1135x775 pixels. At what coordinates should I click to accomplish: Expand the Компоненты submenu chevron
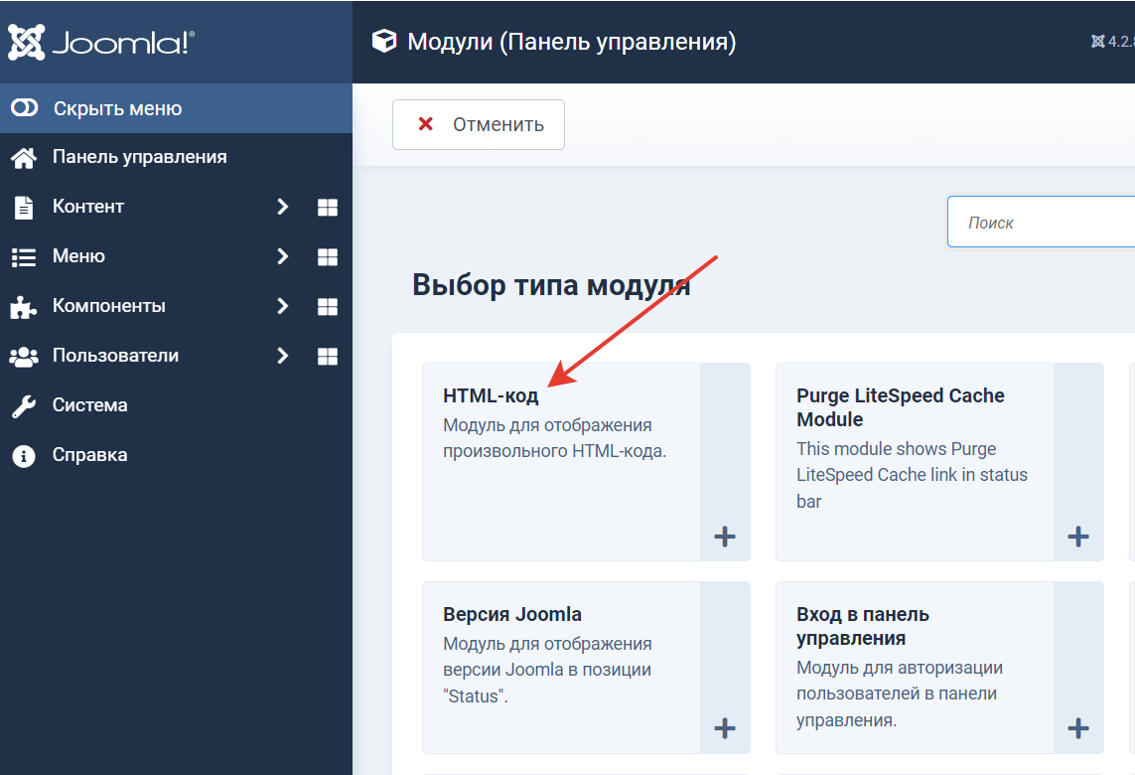click(x=282, y=306)
